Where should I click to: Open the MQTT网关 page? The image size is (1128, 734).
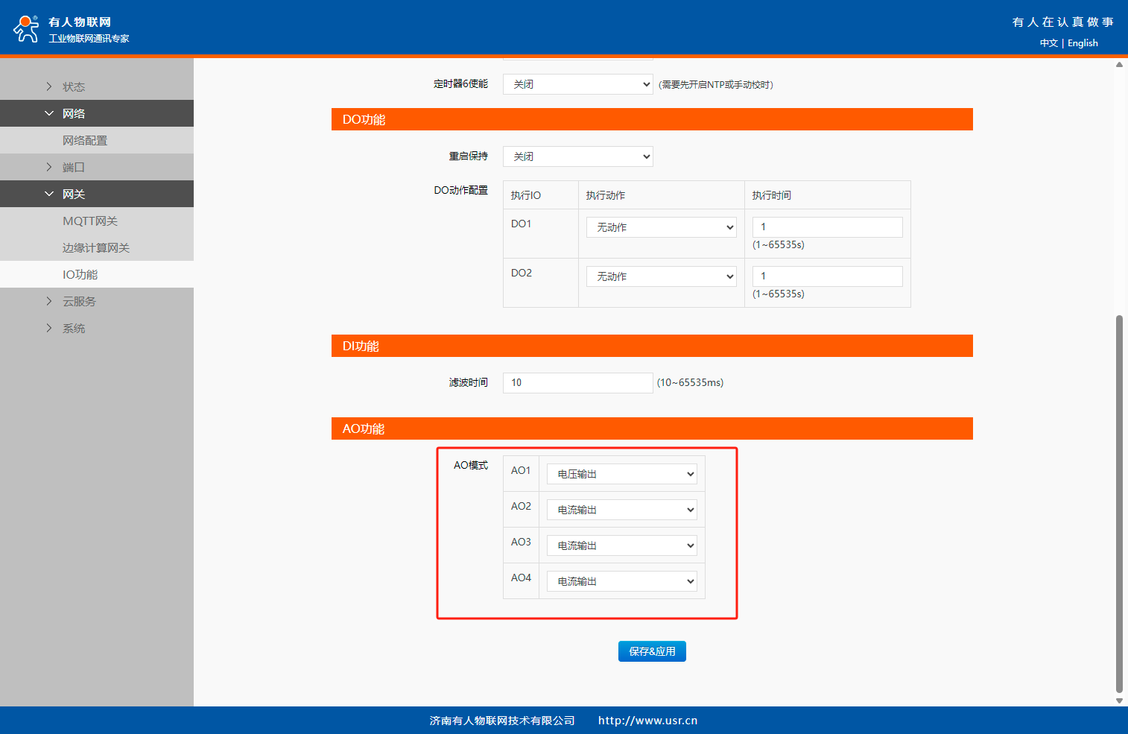coord(90,221)
